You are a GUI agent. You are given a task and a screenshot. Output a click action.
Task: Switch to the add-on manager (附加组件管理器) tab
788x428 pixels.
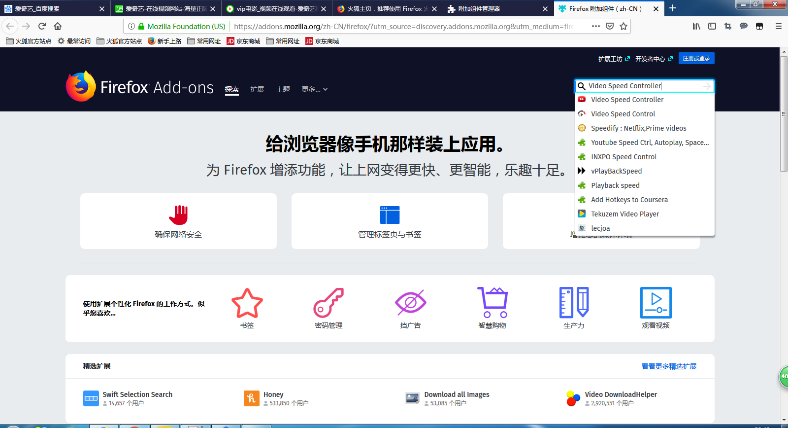498,8
